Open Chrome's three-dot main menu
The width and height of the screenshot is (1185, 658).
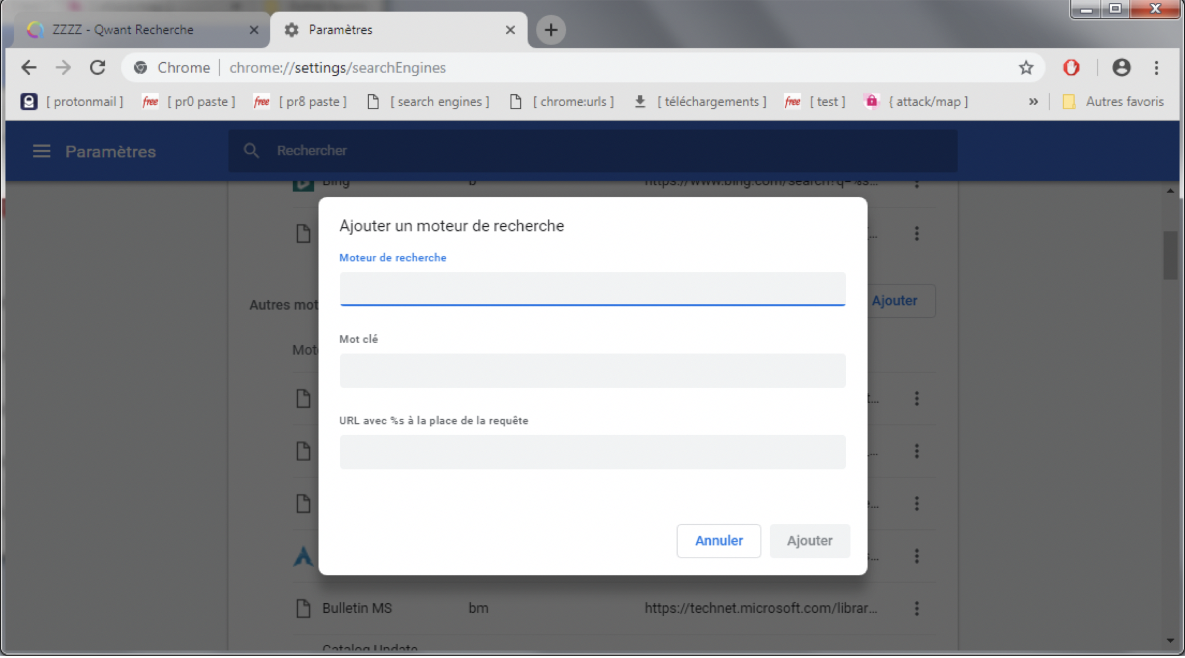[1156, 68]
